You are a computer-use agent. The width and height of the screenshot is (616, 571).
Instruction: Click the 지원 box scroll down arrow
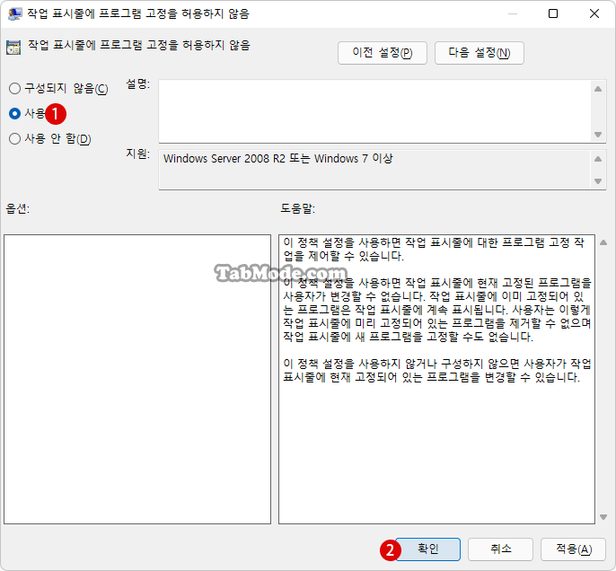pyautogui.click(x=598, y=181)
